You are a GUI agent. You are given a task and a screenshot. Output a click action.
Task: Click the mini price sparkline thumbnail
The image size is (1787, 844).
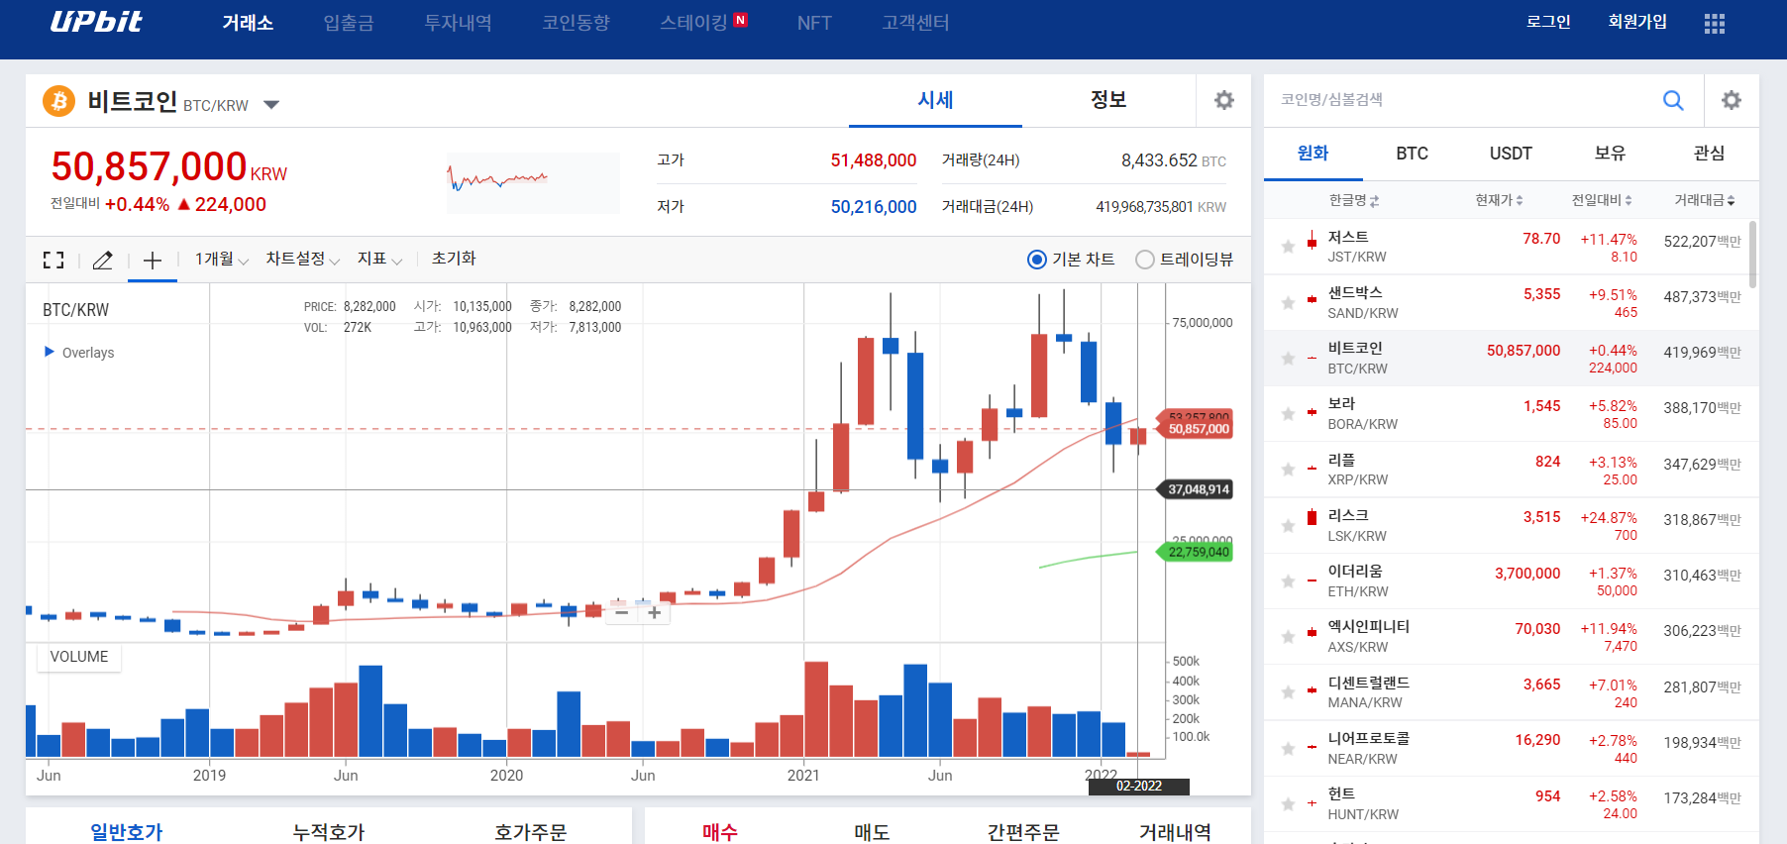[x=533, y=182]
